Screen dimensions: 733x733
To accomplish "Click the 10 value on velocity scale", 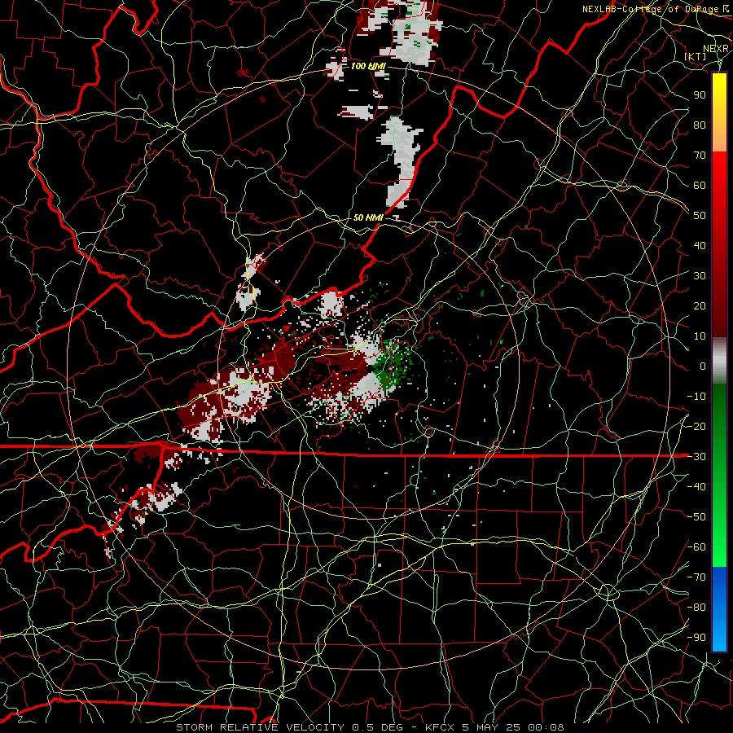I will click(700, 336).
